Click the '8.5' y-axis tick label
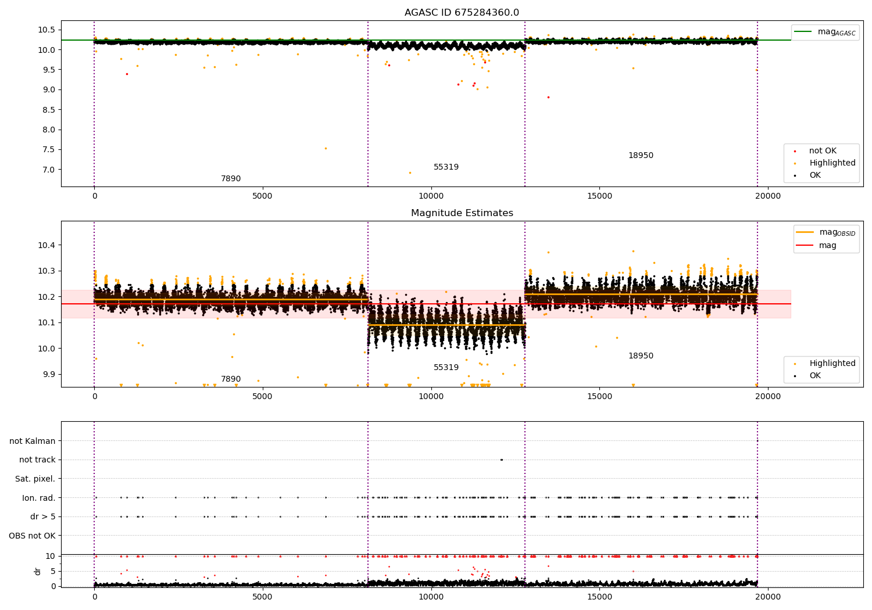This screenshot has width=872, height=610. 49,110
